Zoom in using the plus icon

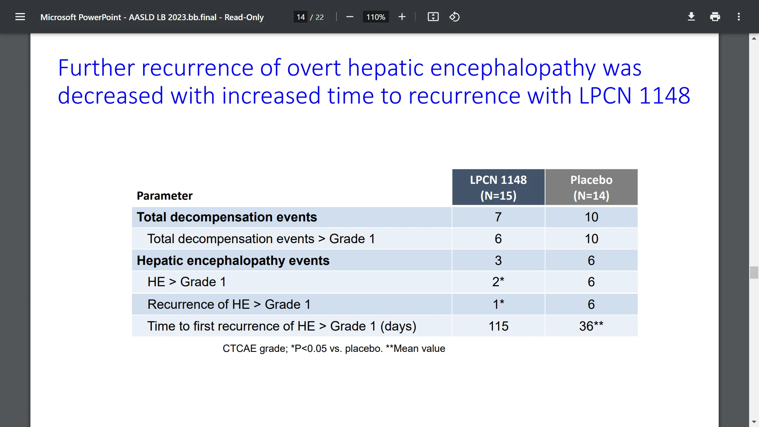click(x=402, y=17)
